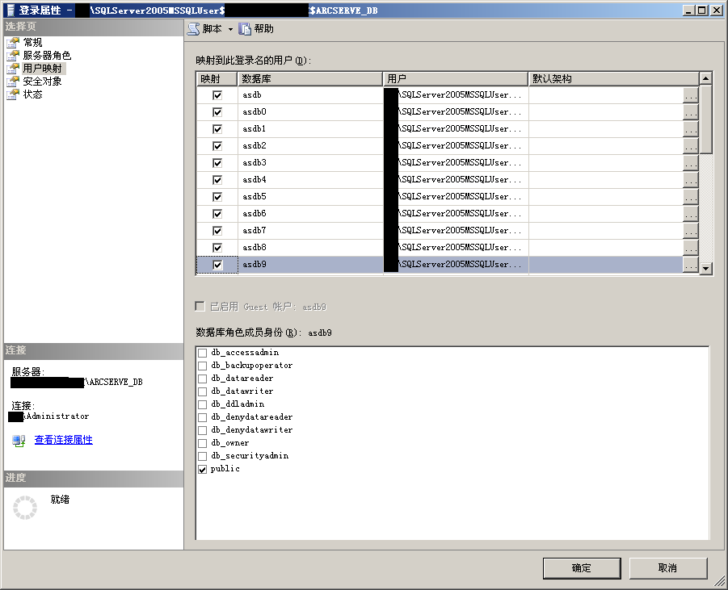Click the down arrow on the database list scrollbar
The image size is (728, 590).
tap(704, 269)
